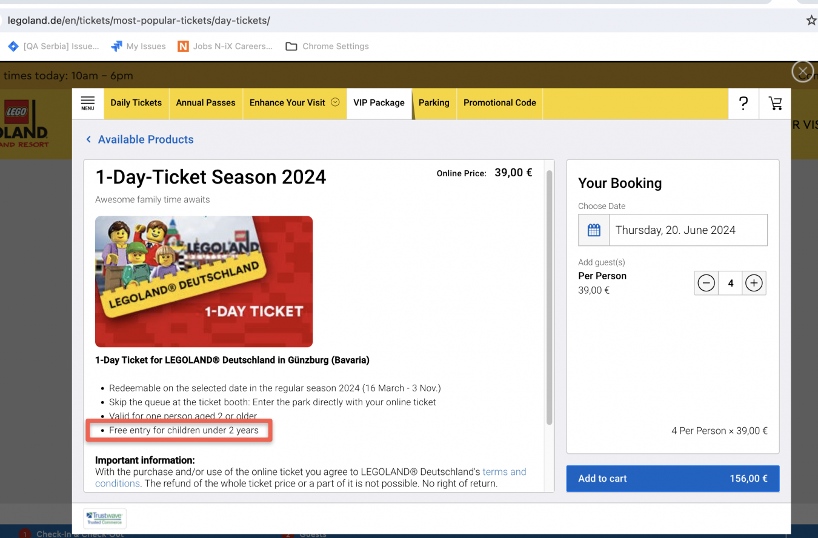Select the VIP Package tab
This screenshot has height=538, width=818.
(x=379, y=103)
